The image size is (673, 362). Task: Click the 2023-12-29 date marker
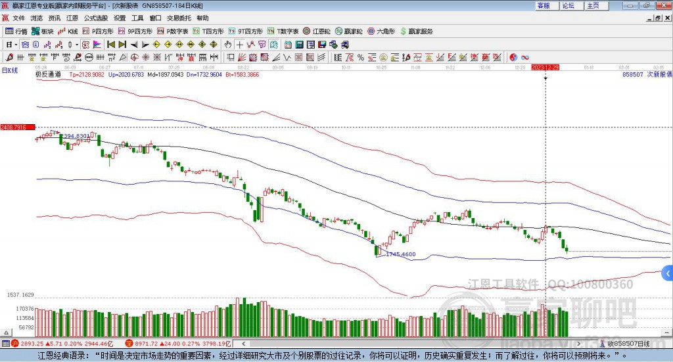coord(545,68)
